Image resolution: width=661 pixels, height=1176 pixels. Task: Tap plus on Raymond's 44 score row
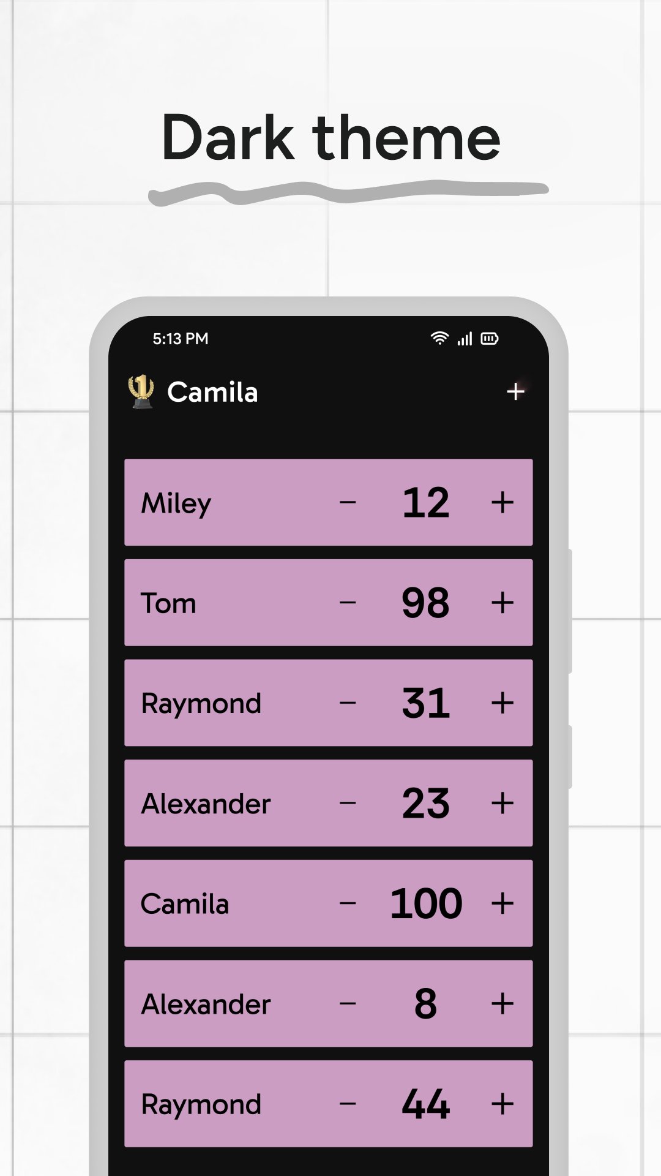click(502, 1104)
